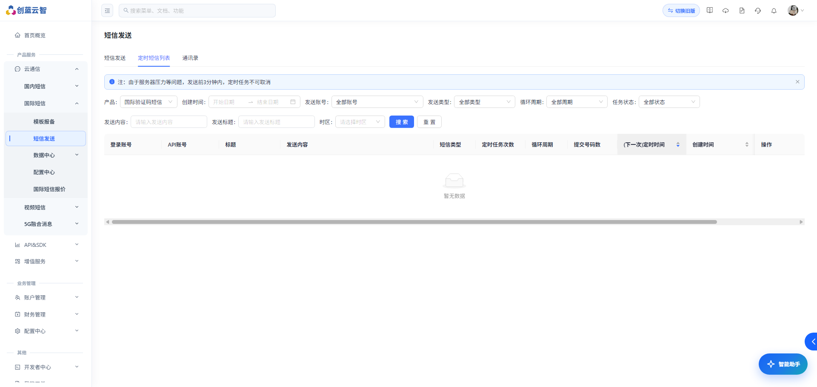Open 模板报备 page
The width and height of the screenshot is (817, 387).
pyautogui.click(x=44, y=121)
